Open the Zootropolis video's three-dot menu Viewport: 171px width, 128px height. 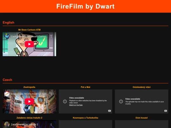pyautogui.click(x=51, y=94)
